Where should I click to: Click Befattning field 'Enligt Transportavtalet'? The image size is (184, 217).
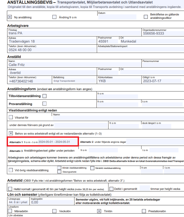(74, 81)
